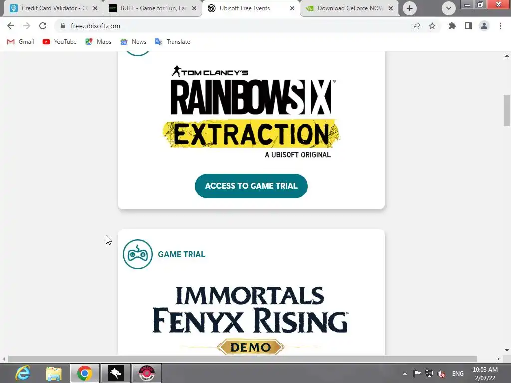Share this page via share icon

(416, 26)
